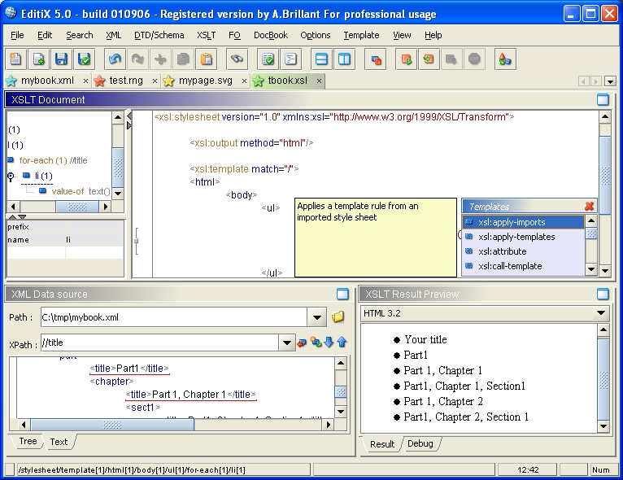623x480 pixels.
Task: Undo the last edit with the blue arrow
Action: tap(115, 59)
